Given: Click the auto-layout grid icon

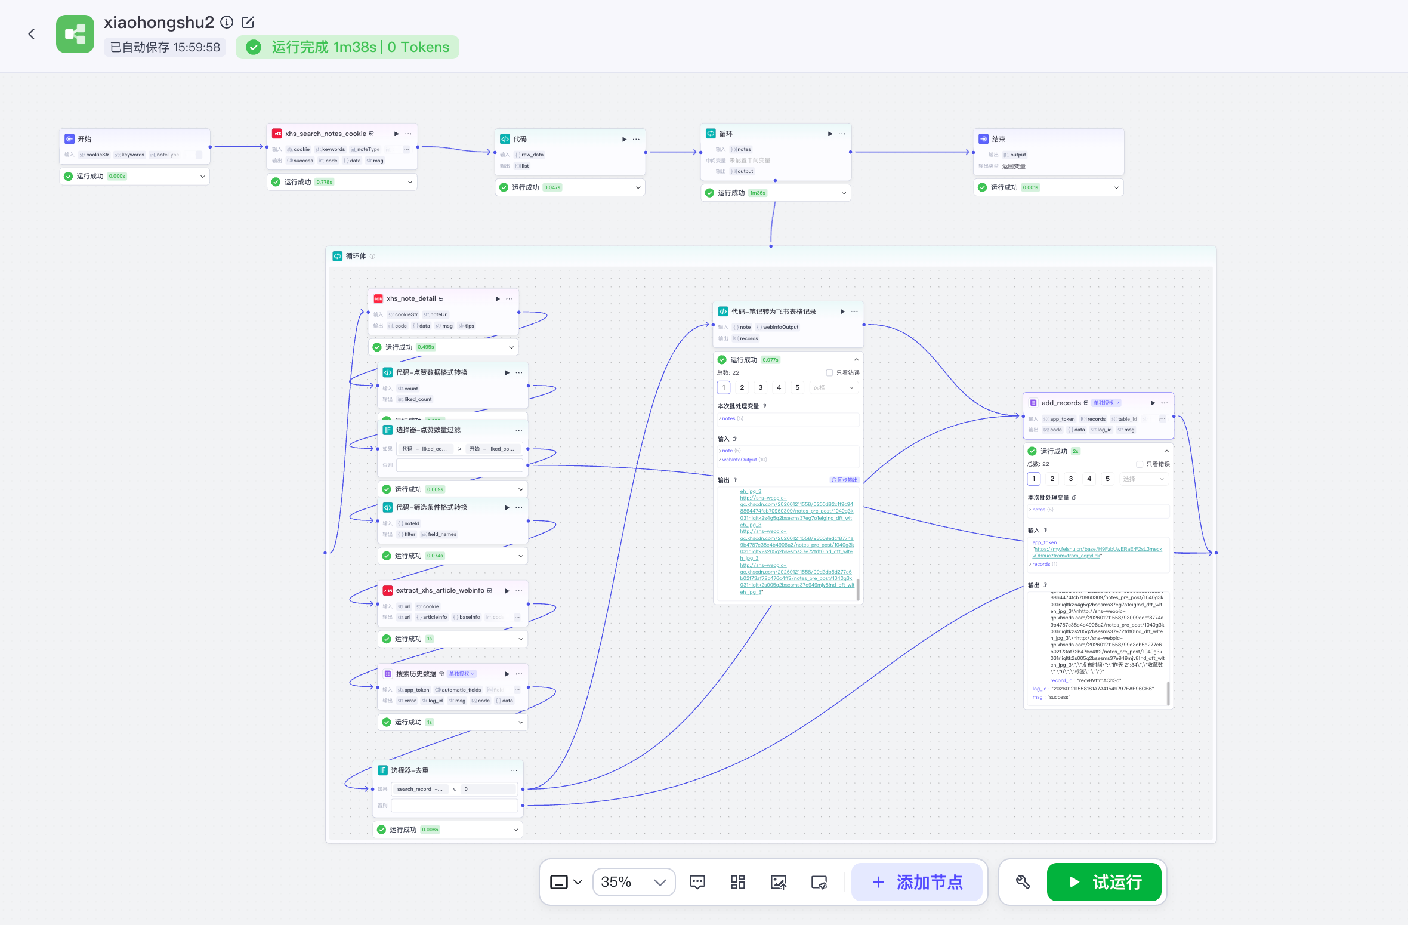Looking at the screenshot, I should click(738, 882).
